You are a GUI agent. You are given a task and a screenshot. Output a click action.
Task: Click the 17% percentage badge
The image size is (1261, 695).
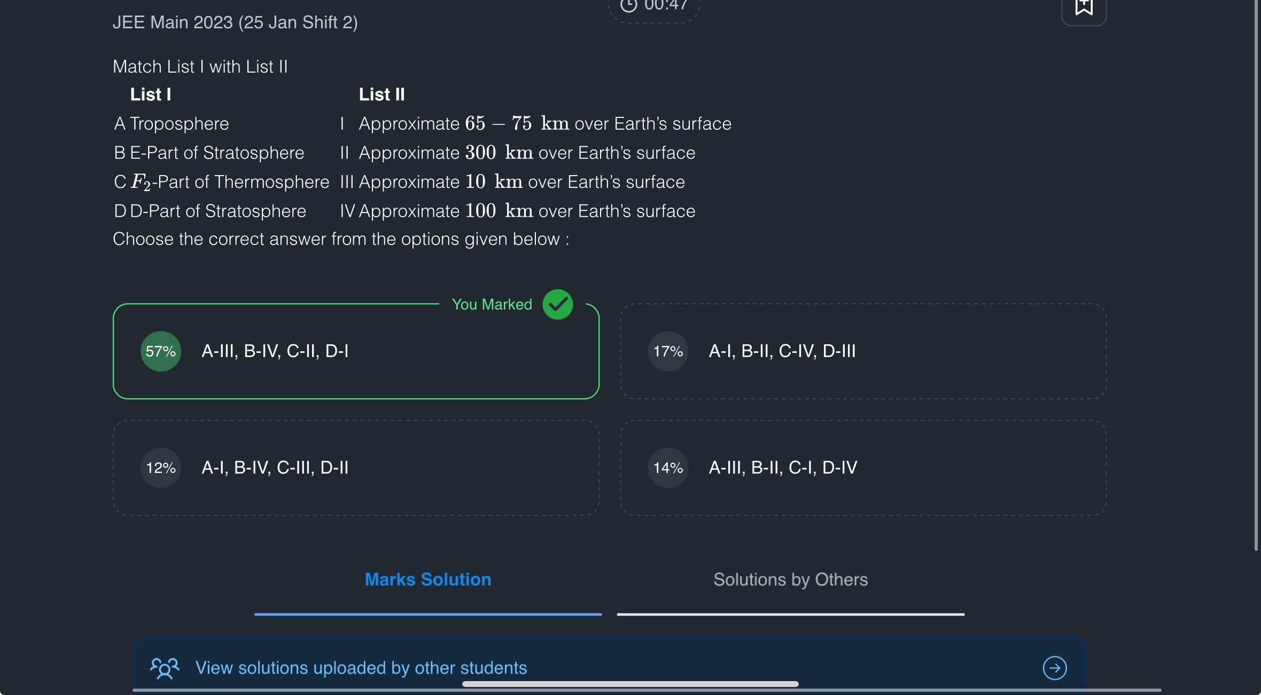[x=668, y=351]
